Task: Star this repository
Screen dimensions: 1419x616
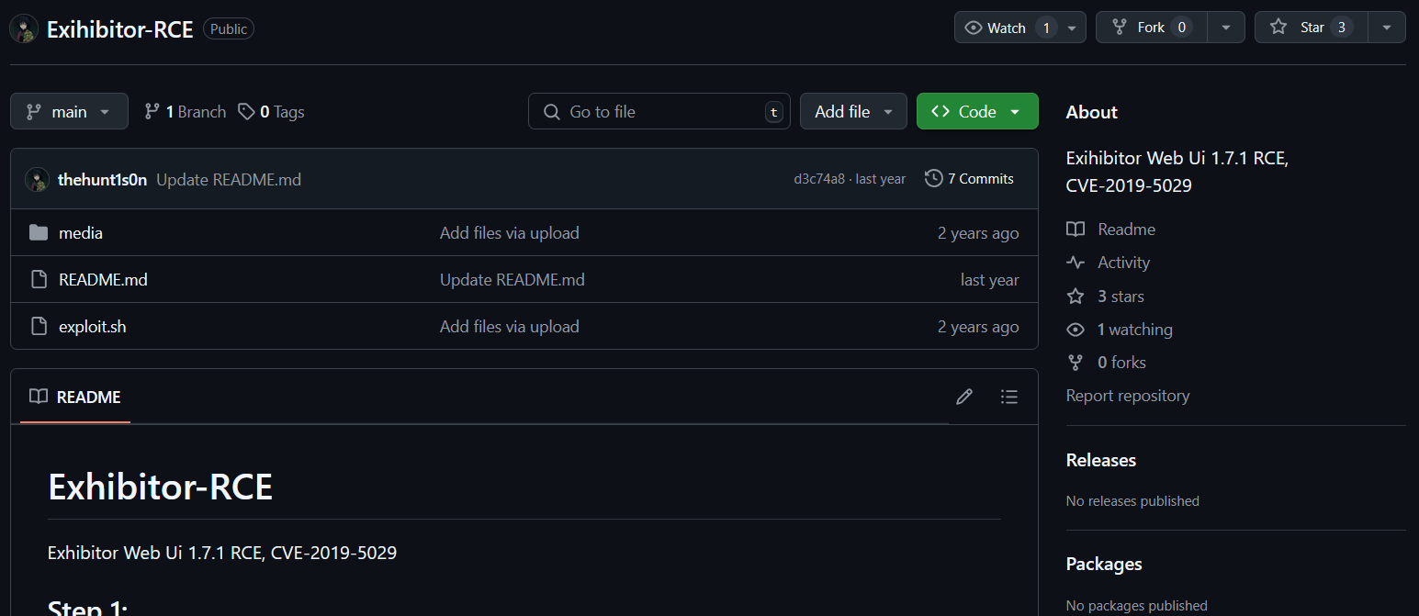Action: (1312, 28)
